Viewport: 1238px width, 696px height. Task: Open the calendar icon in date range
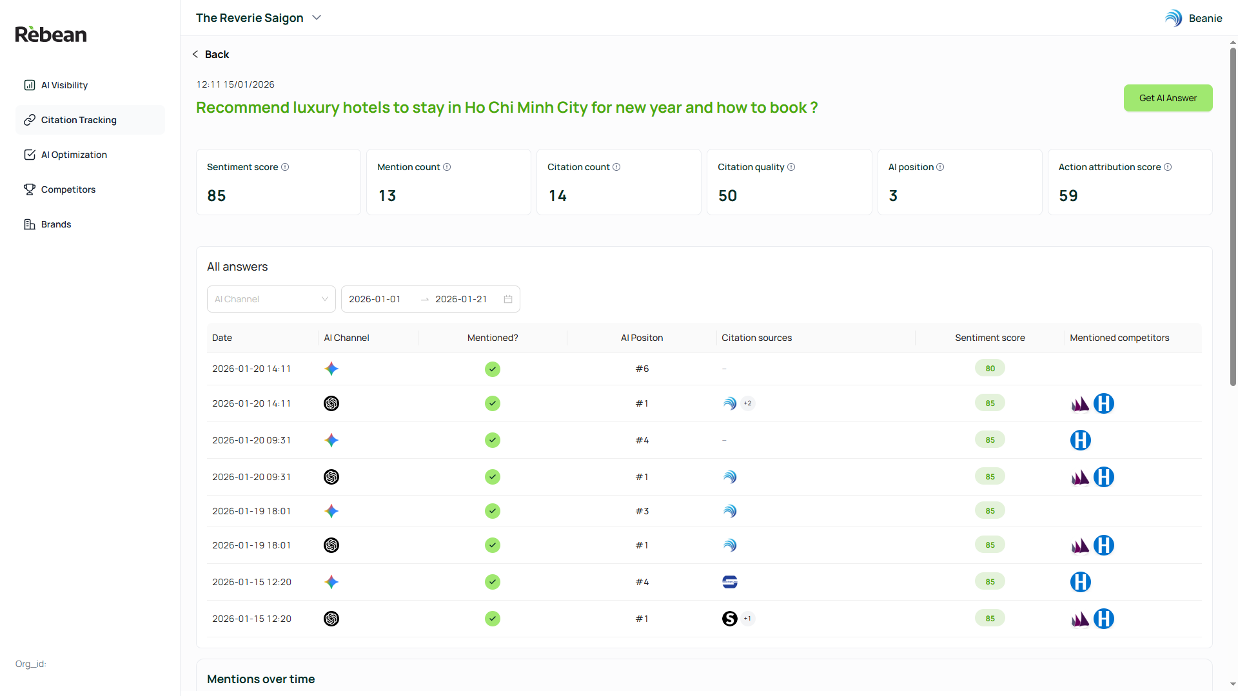tap(508, 299)
